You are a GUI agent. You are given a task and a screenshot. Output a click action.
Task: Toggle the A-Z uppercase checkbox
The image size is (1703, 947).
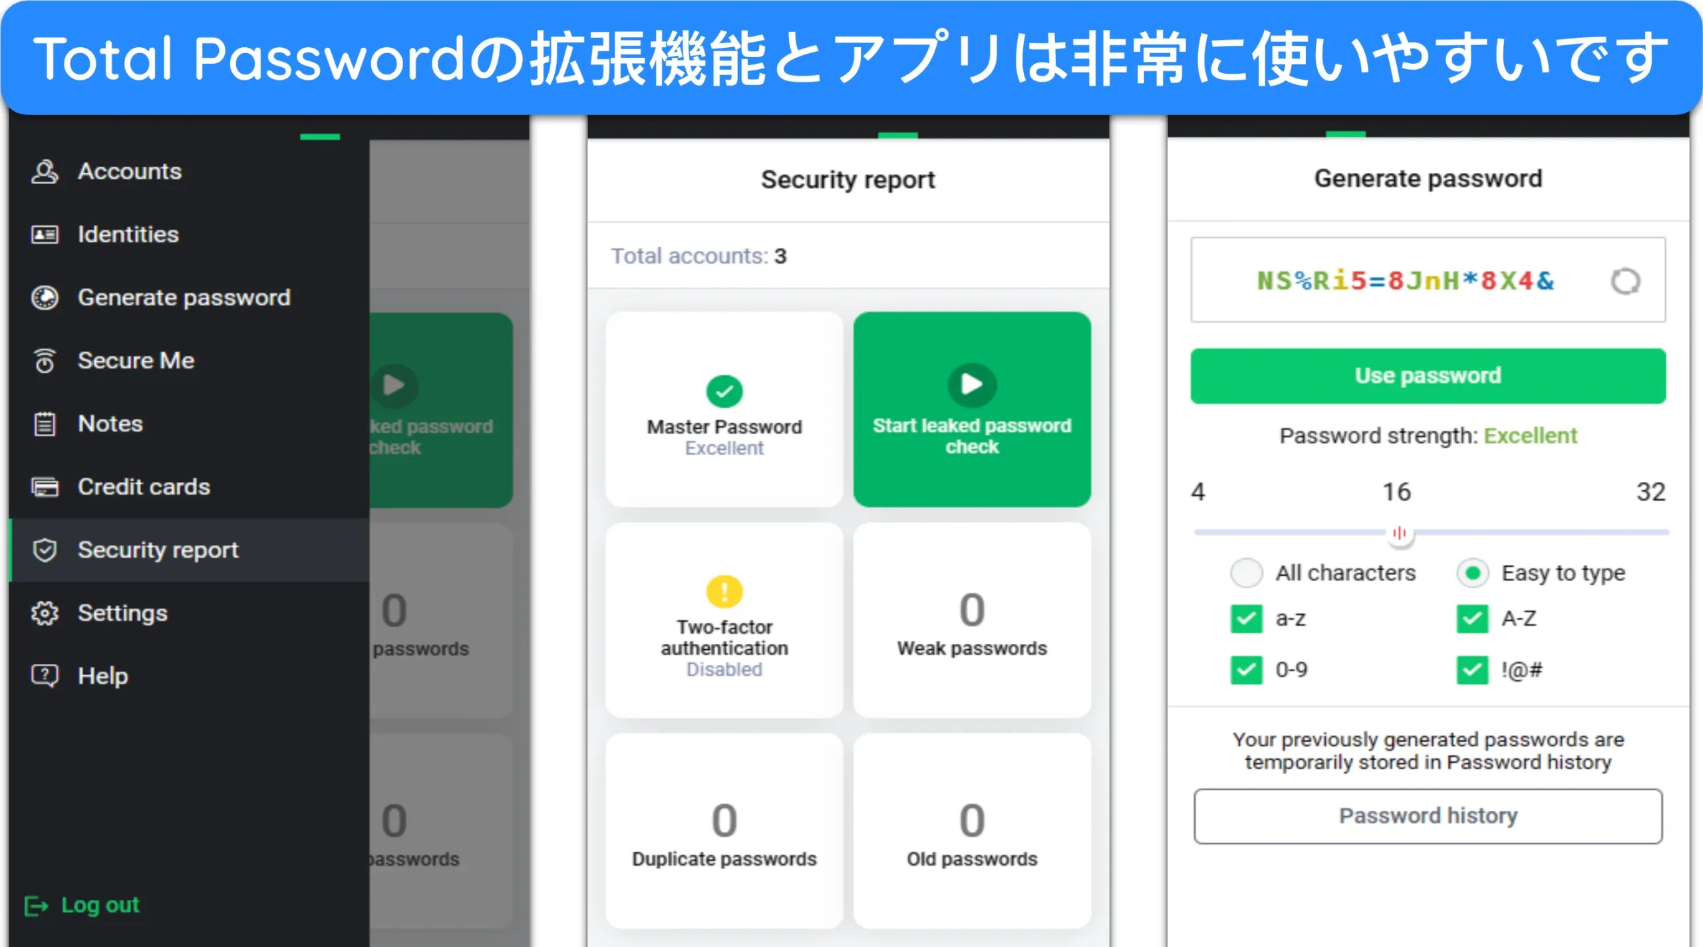click(1472, 619)
